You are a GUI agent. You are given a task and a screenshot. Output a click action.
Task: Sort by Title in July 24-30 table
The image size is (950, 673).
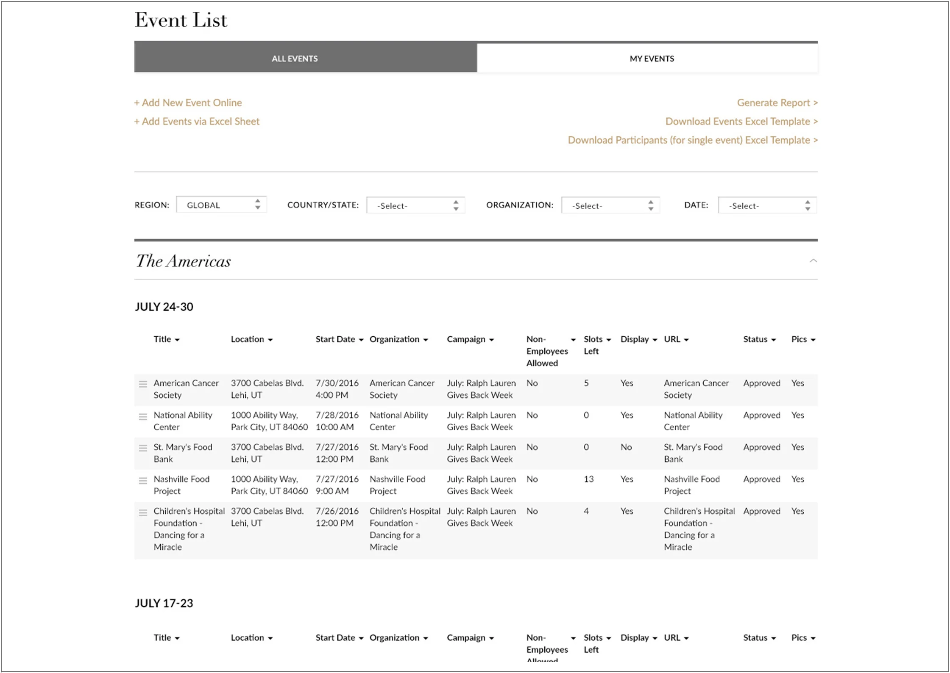click(x=166, y=339)
